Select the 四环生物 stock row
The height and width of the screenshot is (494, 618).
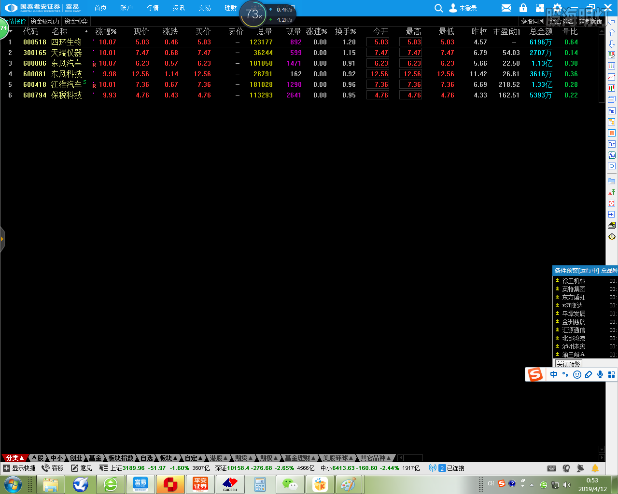tap(299, 42)
